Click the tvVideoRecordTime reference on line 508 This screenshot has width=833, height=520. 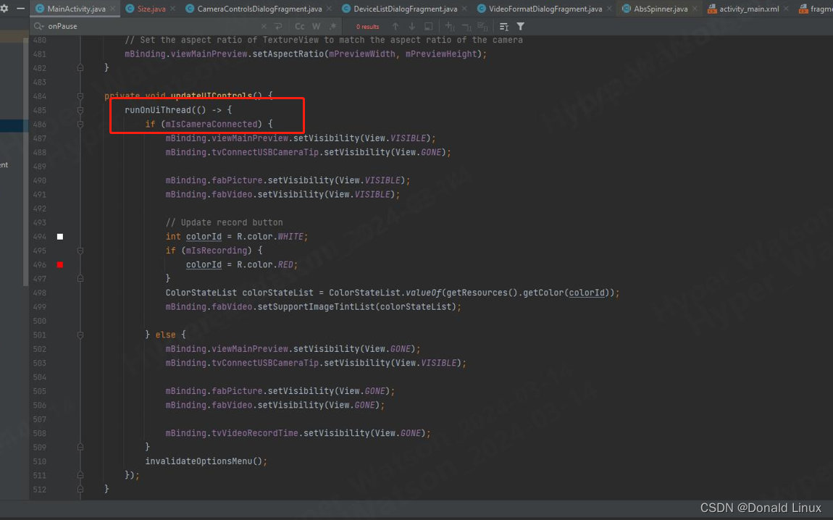(255, 433)
